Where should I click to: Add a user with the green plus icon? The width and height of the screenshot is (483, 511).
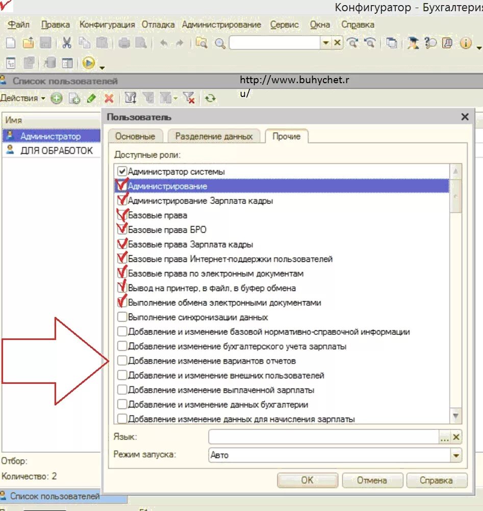tap(56, 98)
